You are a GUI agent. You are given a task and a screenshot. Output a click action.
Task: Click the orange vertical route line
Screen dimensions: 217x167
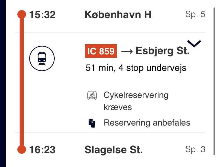[x=22, y=82]
